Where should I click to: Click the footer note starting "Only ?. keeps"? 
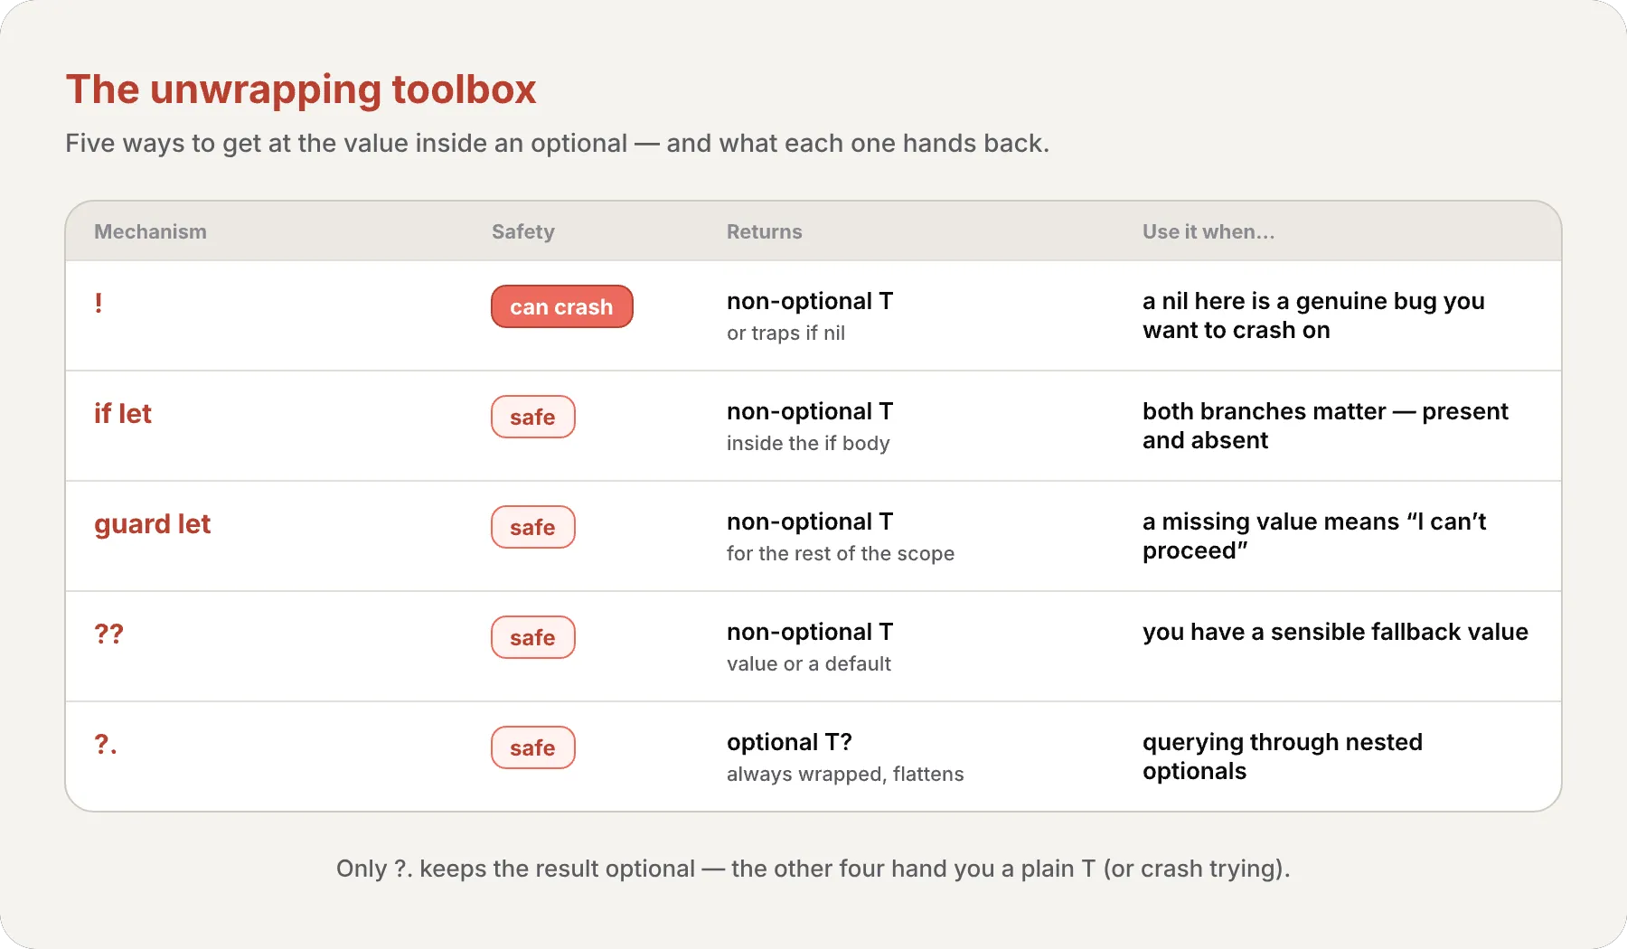click(x=813, y=869)
